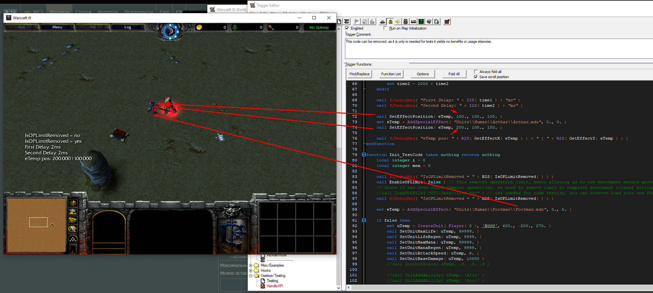Image resolution: width=653 pixels, height=293 pixels.
Task: Switch to the Warcraft III World Editor tab
Action: click(228, 9)
